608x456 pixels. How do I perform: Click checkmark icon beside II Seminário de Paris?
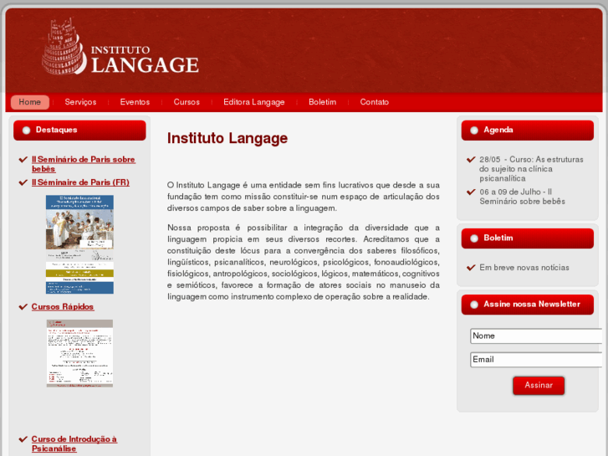click(23, 160)
